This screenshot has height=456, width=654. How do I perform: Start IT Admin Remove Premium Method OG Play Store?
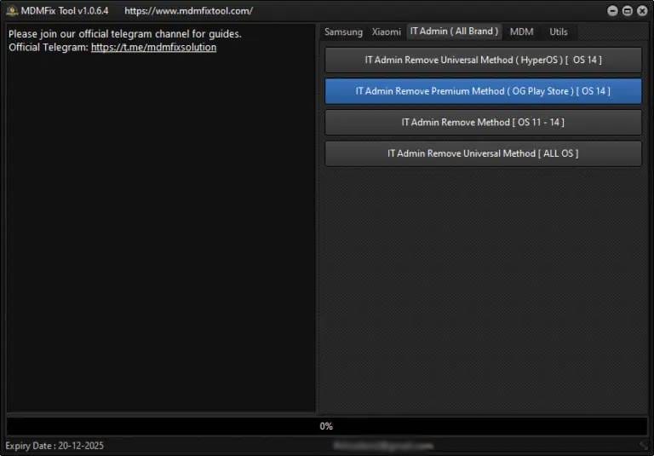click(483, 91)
